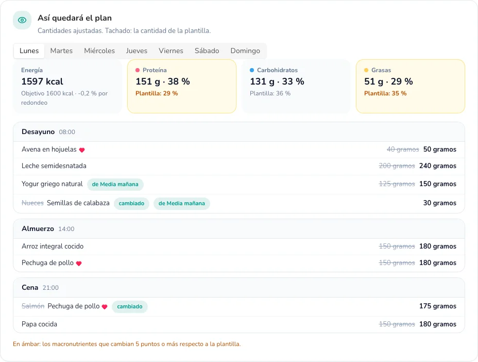This screenshot has width=478, height=362.
Task: Switch to the Martes tab
Action: point(61,51)
